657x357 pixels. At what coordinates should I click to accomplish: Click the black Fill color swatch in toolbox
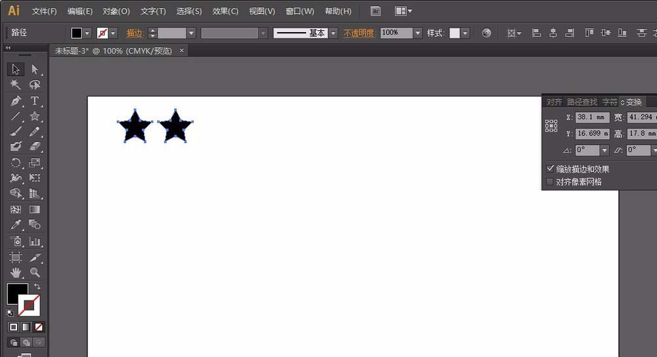click(x=16, y=293)
